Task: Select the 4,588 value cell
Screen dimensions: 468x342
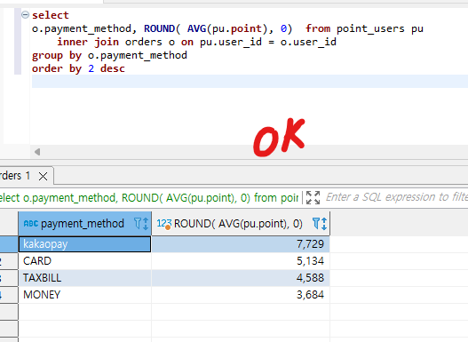Action: pyautogui.click(x=241, y=278)
